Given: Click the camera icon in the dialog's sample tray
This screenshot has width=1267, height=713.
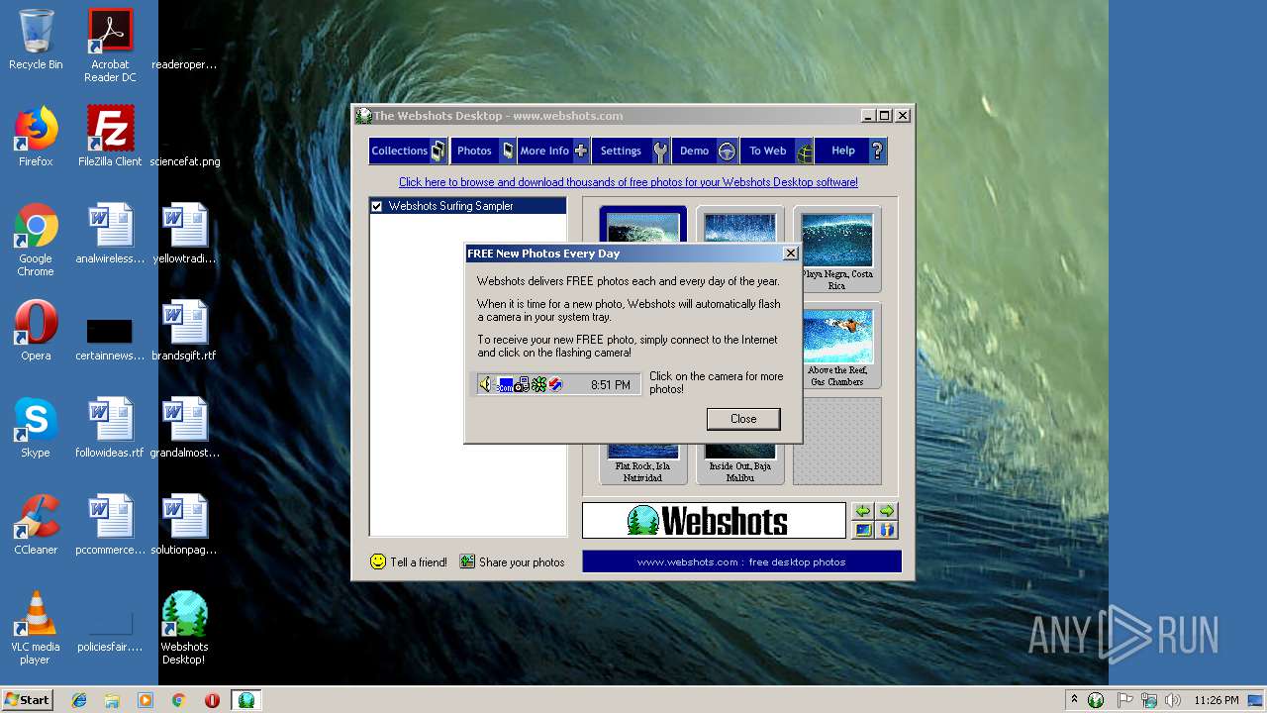Looking at the screenshot, I should [523, 384].
